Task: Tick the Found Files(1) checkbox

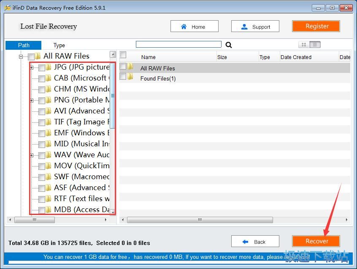Action: coord(123,77)
